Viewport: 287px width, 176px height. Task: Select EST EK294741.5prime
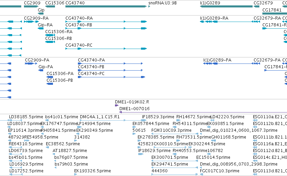click(170, 164)
